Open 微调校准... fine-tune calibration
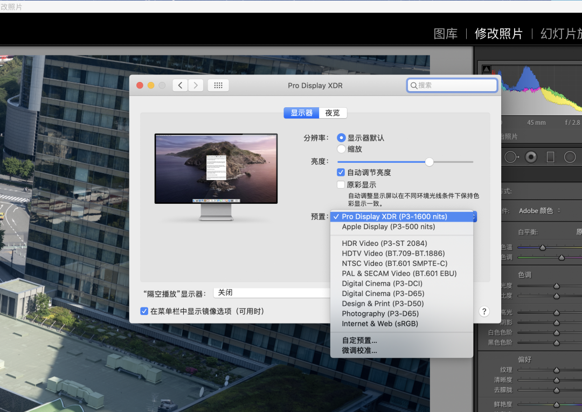The height and width of the screenshot is (412, 582). (401, 351)
